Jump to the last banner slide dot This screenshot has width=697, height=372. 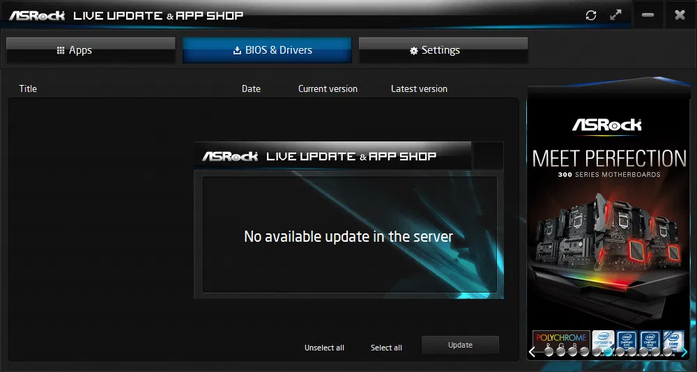click(668, 352)
